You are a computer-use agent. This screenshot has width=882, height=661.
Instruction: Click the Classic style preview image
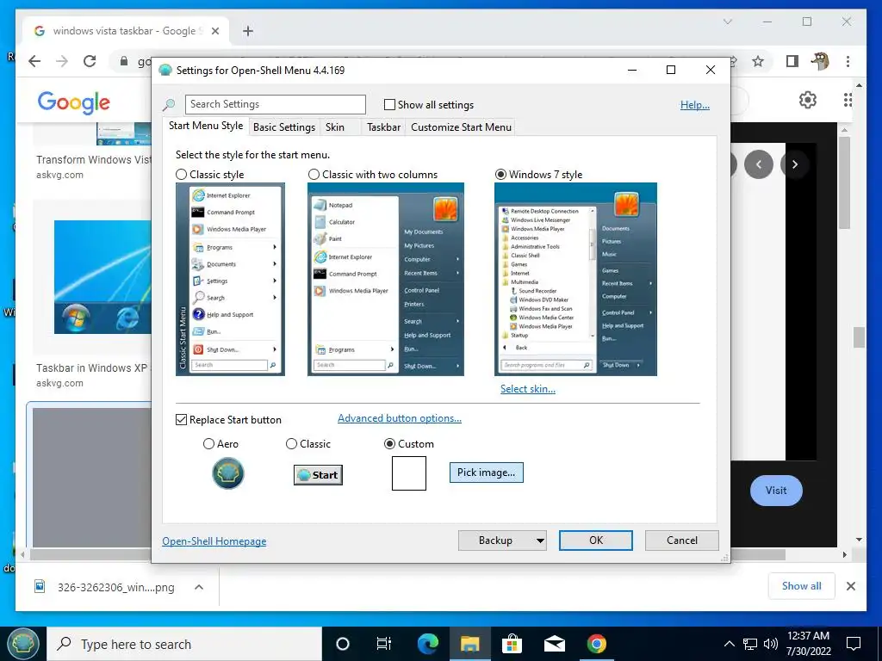(x=230, y=280)
